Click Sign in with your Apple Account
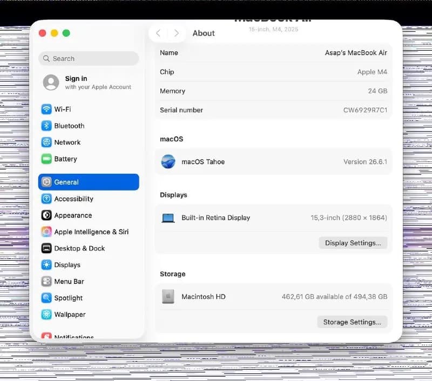 pyautogui.click(x=87, y=83)
